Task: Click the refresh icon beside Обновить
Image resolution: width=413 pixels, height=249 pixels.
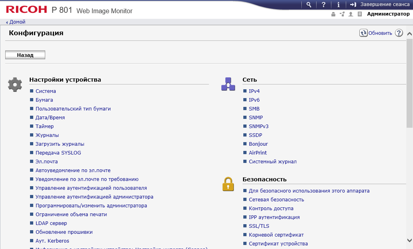Action: pos(363,33)
